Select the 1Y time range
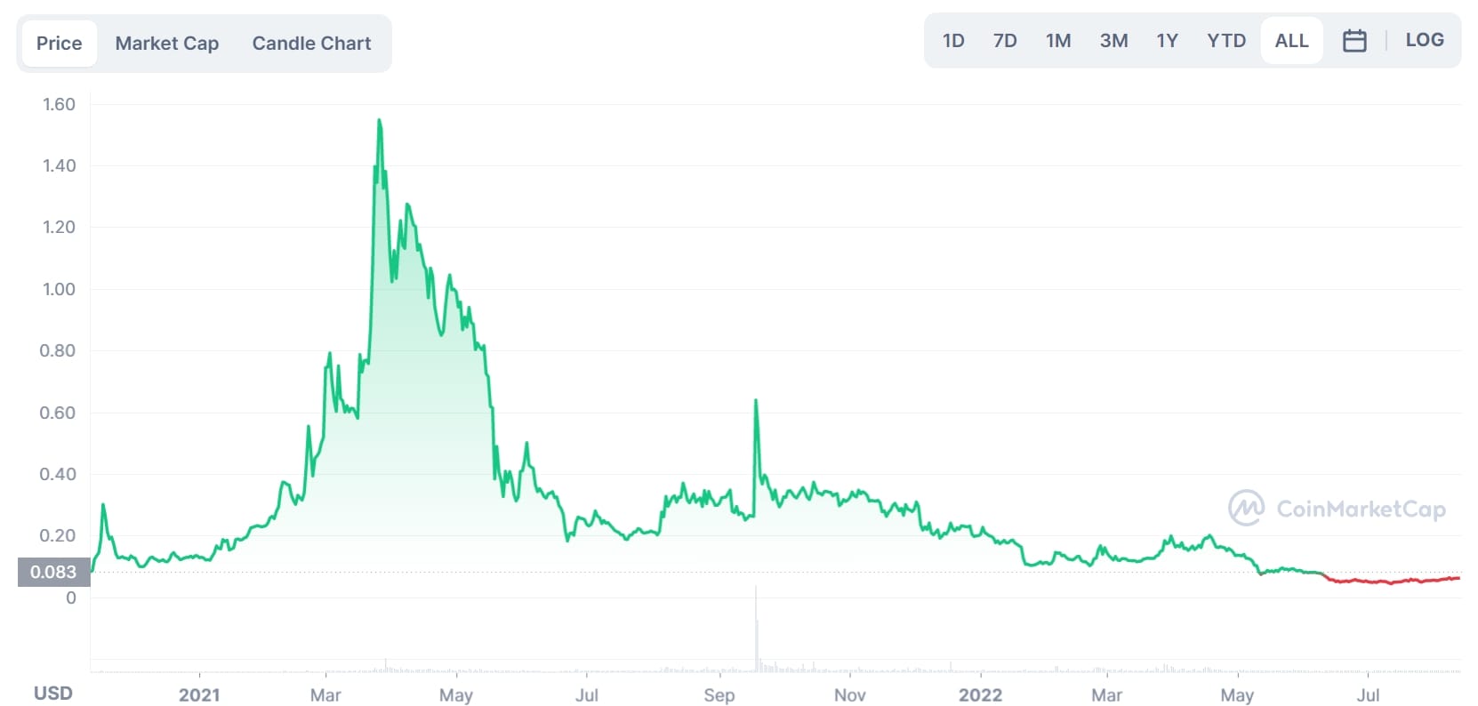The image size is (1478, 706). coord(1167,41)
